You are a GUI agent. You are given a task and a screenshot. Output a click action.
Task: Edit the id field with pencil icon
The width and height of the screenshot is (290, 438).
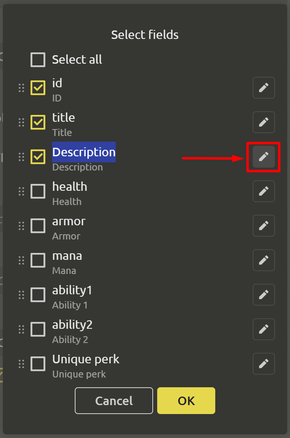coord(264,88)
